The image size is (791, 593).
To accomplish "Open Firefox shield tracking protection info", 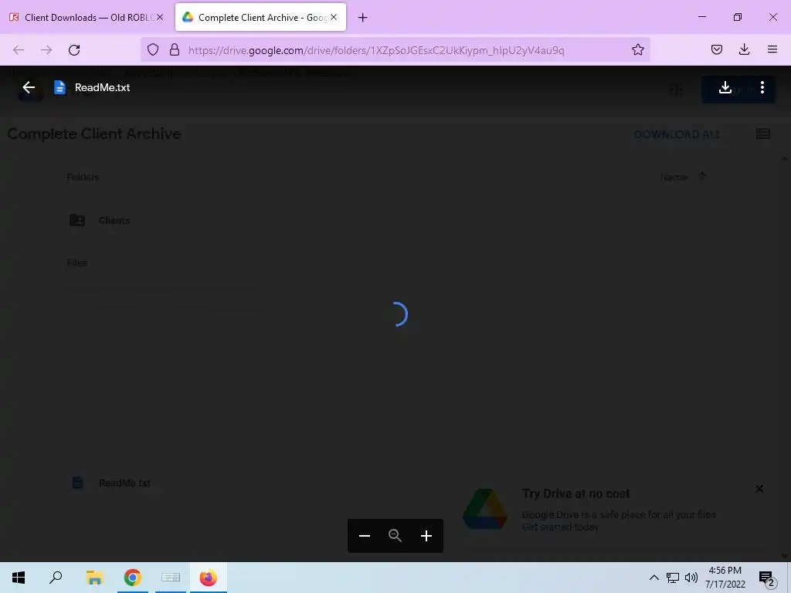I will click(x=153, y=49).
